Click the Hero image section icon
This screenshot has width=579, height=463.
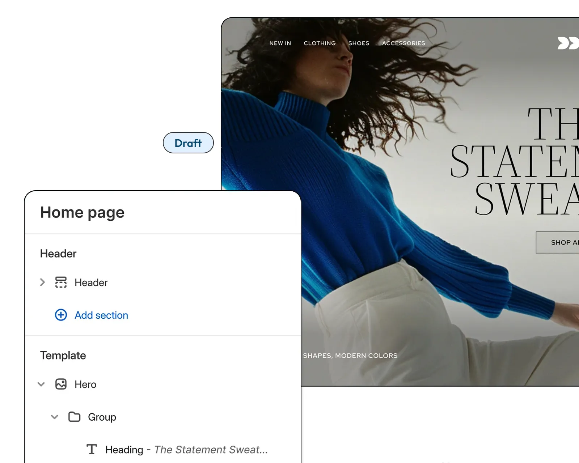(61, 384)
